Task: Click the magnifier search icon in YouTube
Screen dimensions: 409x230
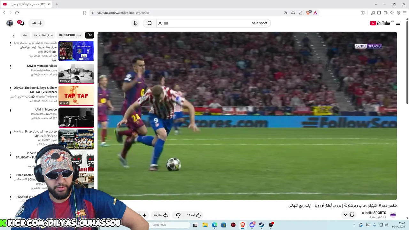Action: (x=150, y=23)
